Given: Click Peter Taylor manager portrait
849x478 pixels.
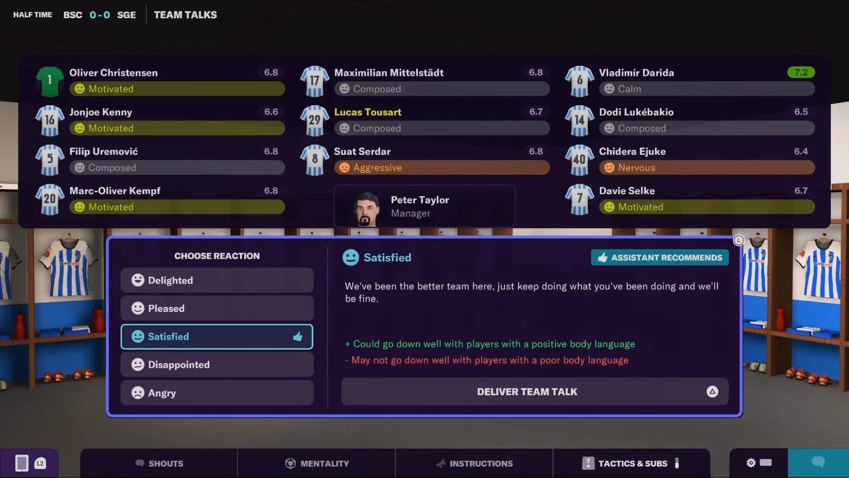Looking at the screenshot, I should pyautogui.click(x=366, y=208).
